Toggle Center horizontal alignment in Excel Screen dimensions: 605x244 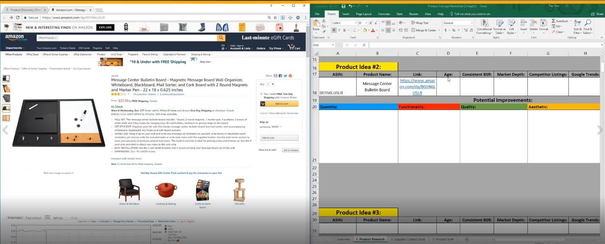click(x=388, y=30)
